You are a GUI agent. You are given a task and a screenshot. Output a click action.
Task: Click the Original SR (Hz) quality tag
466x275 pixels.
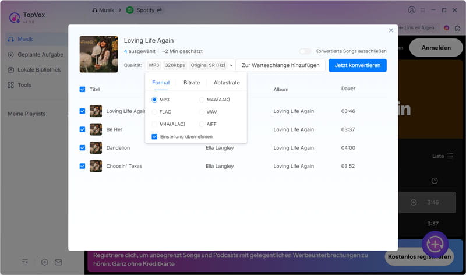(x=208, y=65)
